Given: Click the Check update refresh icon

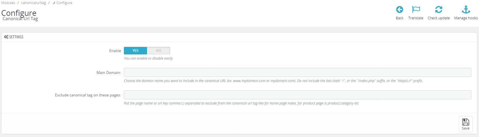Looking at the screenshot, I should click(438, 10).
